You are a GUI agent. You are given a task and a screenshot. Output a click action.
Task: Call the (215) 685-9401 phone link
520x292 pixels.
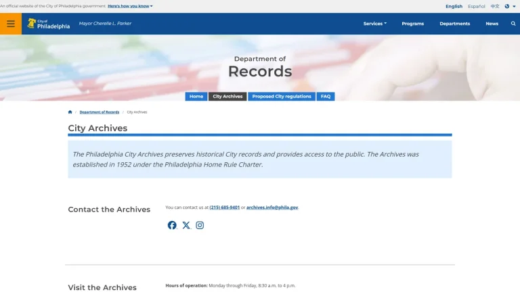225,208
